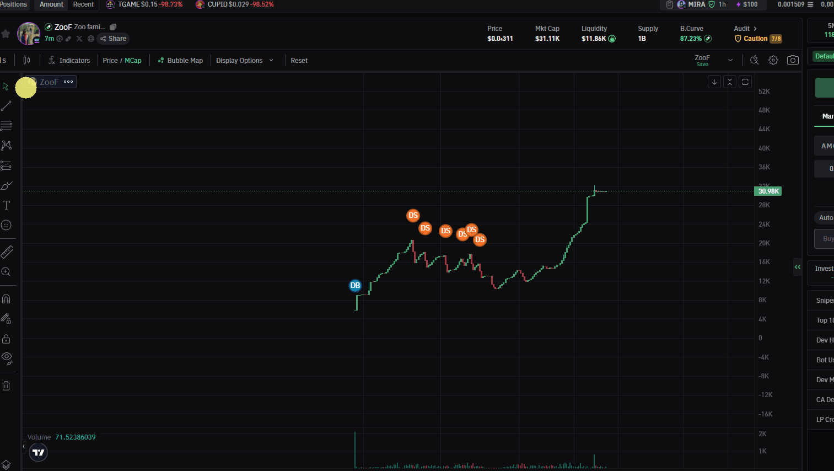Open the Indicators menu
The width and height of the screenshot is (834, 471).
point(69,60)
